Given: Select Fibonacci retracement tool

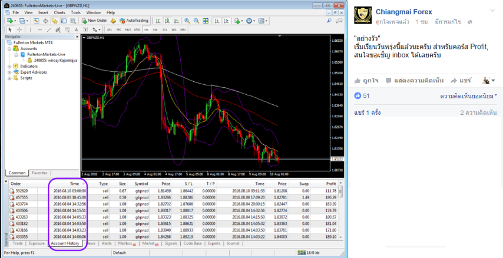Looking at the screenshot, I should click(67, 30).
